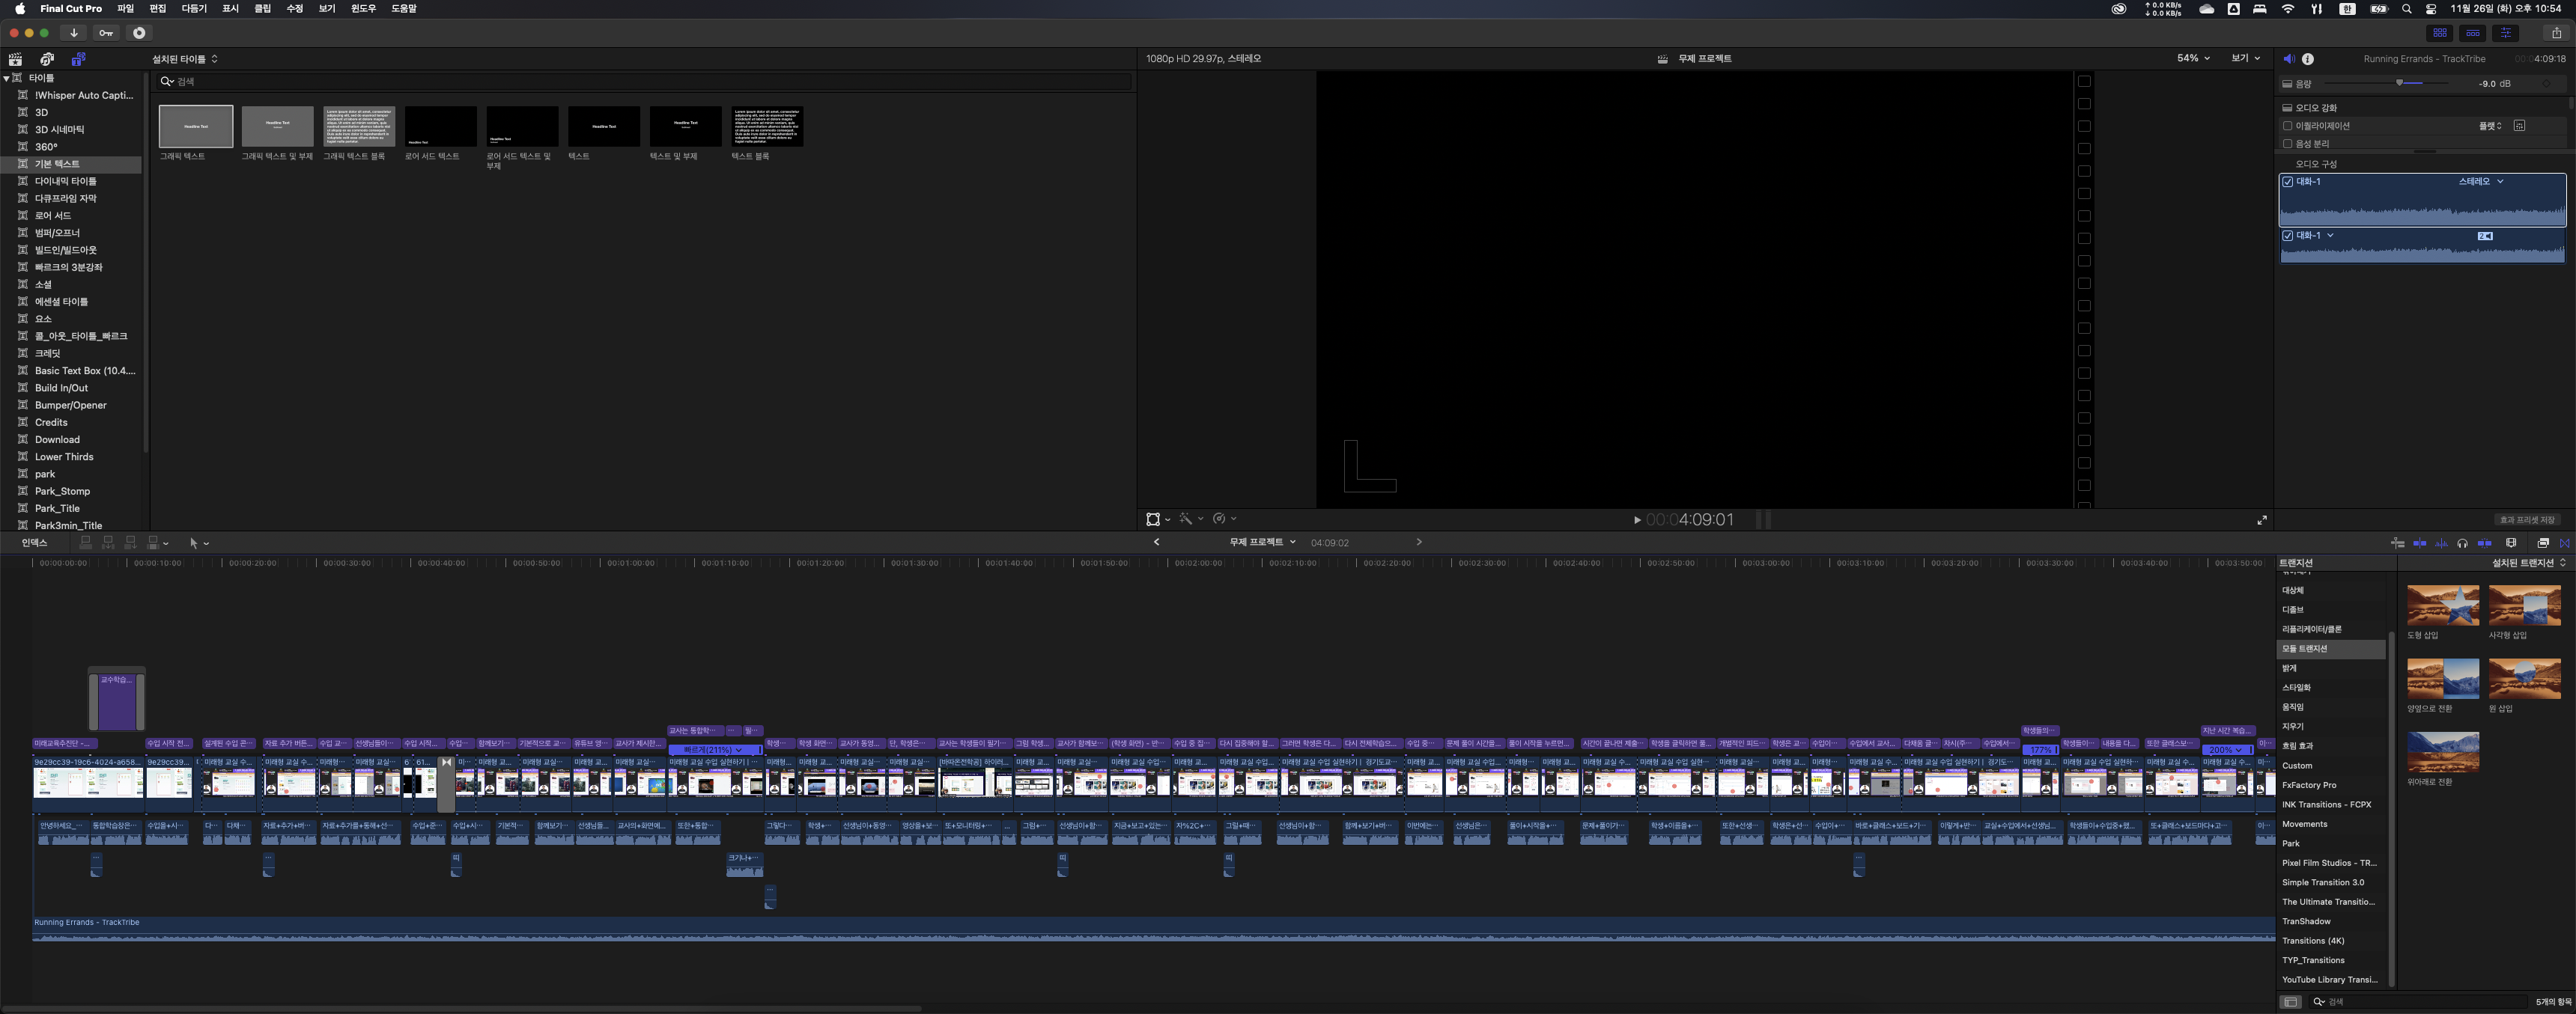Open the 스테레오 channel dropdown

2481,182
